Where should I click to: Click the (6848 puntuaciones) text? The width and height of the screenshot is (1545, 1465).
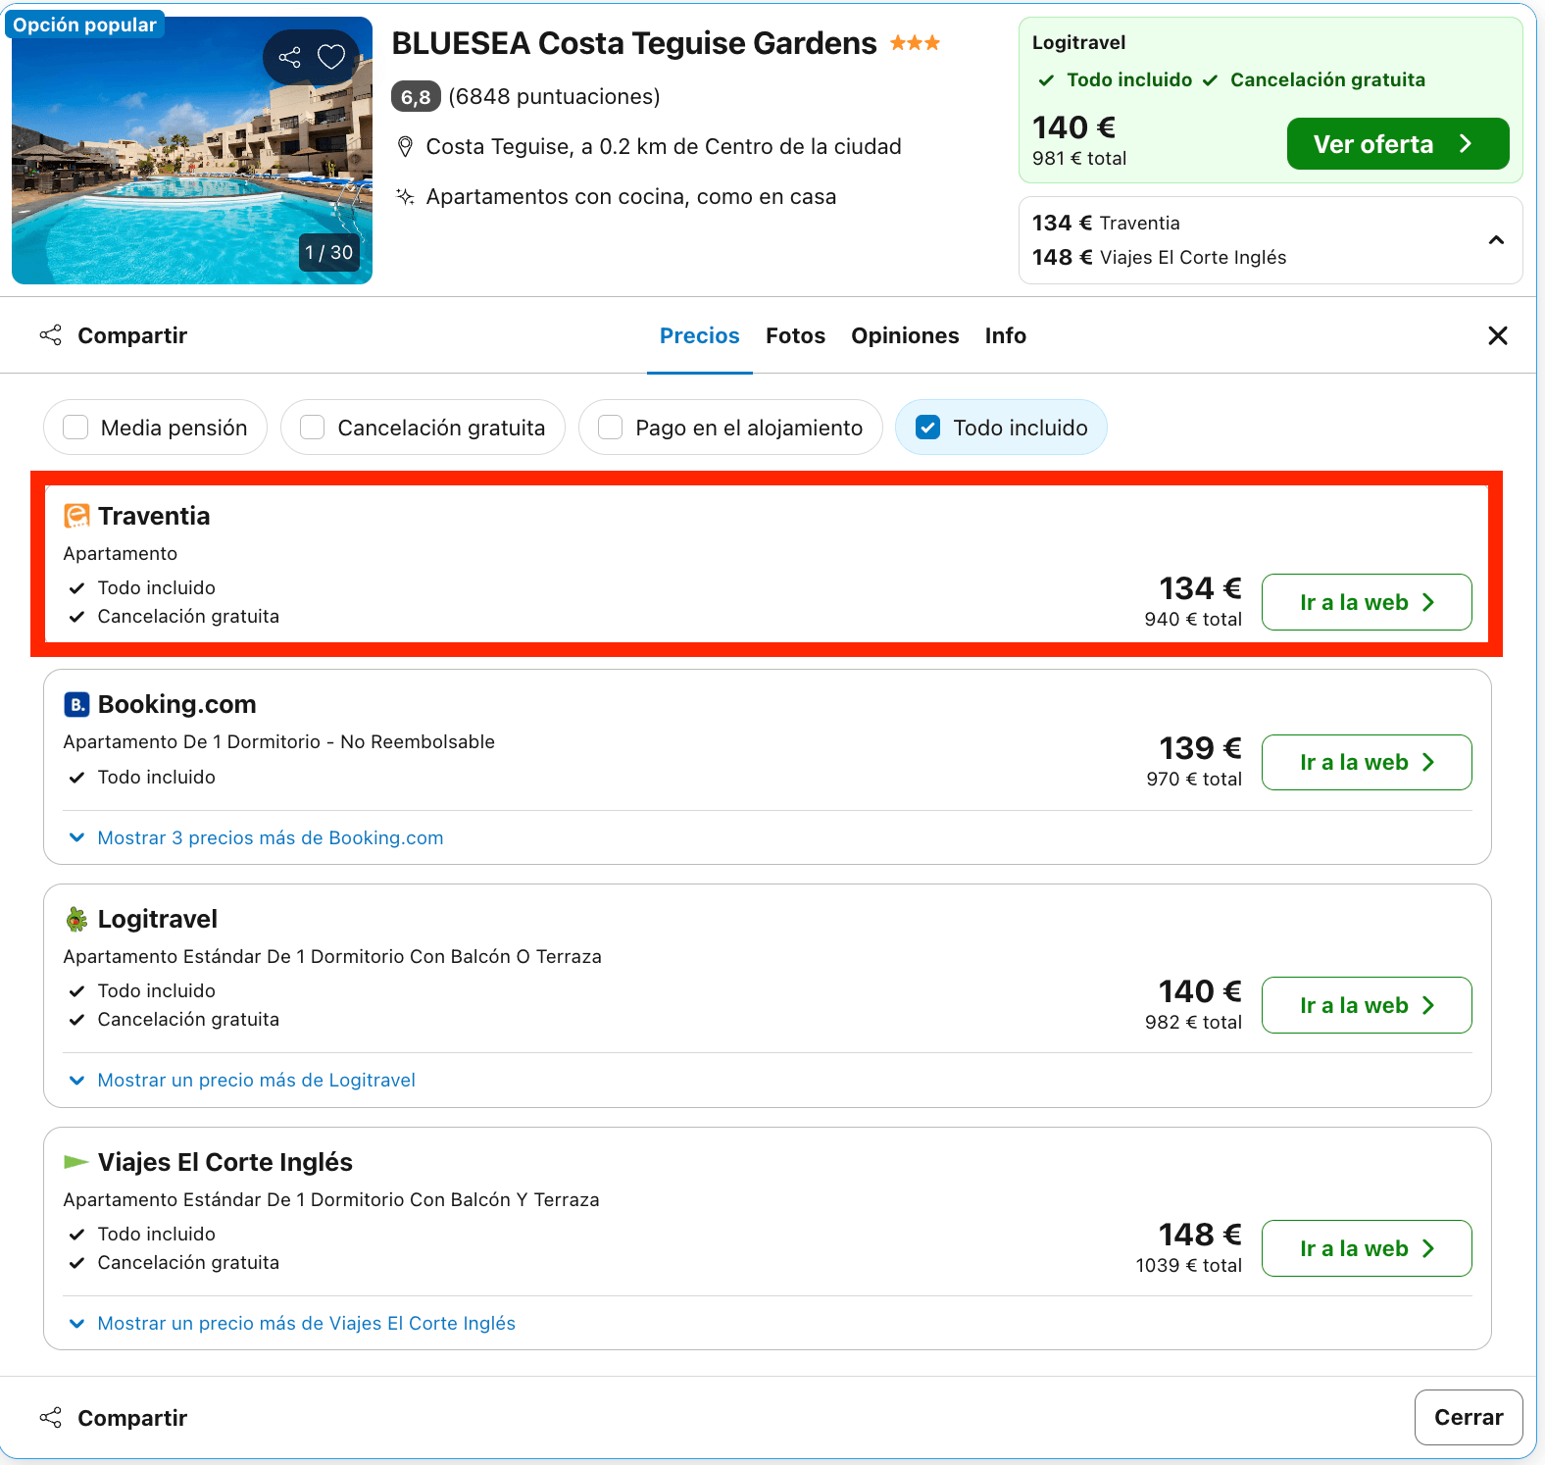point(554,96)
